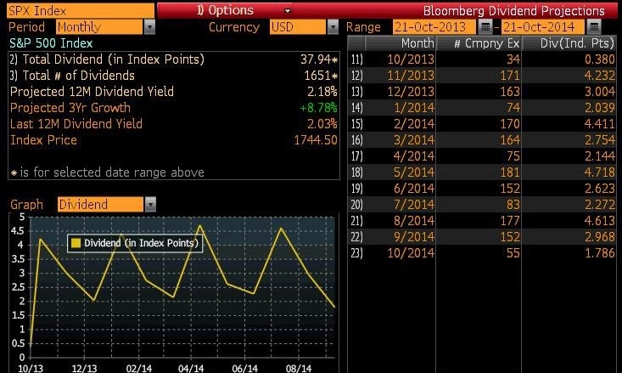Expand the Period Monthly dropdown arrow
Image resolution: width=622 pixels, height=373 pixels.
point(149,27)
